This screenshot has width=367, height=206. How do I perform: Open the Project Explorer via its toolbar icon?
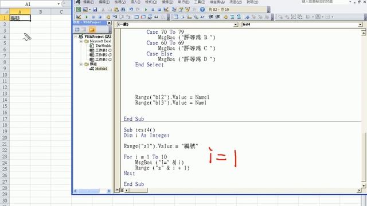click(x=174, y=9)
